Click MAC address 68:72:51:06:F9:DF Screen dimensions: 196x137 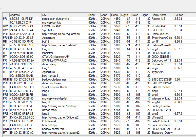21,19
